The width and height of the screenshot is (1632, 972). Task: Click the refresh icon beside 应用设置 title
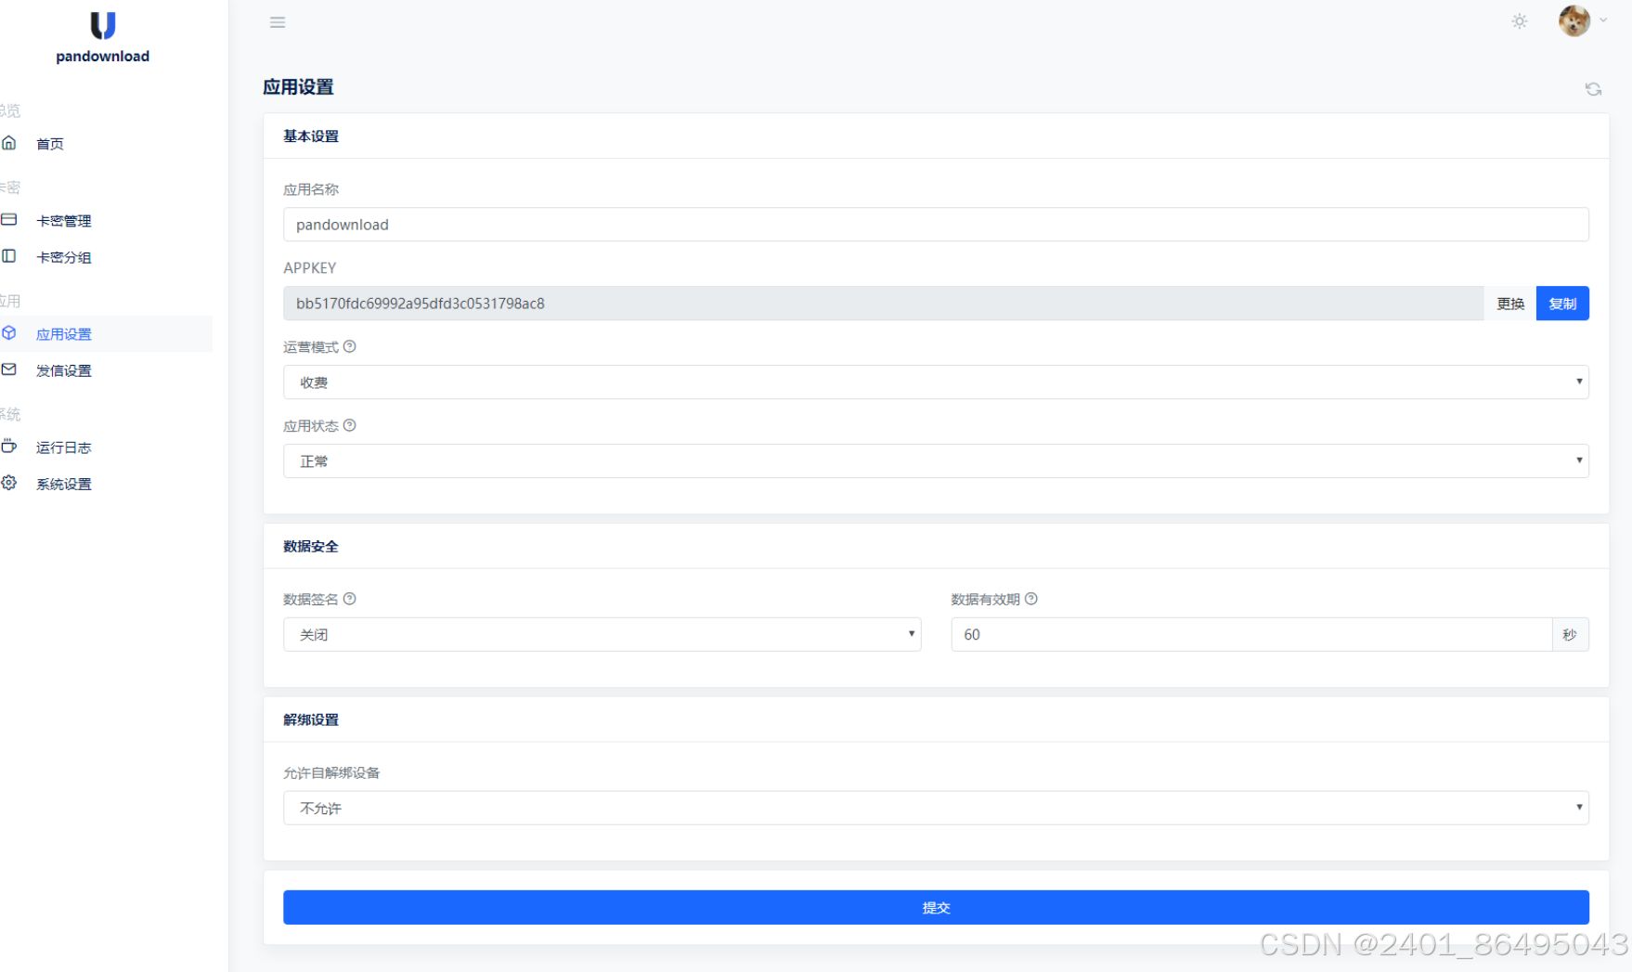(1593, 89)
